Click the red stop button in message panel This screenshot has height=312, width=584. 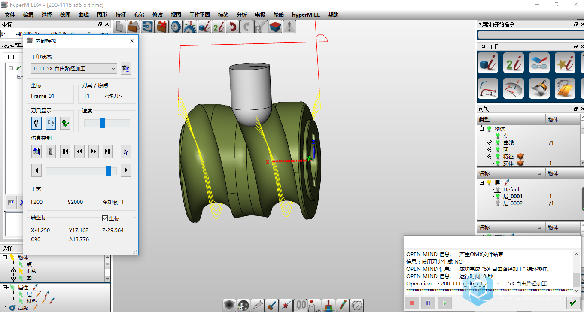[x=412, y=303]
